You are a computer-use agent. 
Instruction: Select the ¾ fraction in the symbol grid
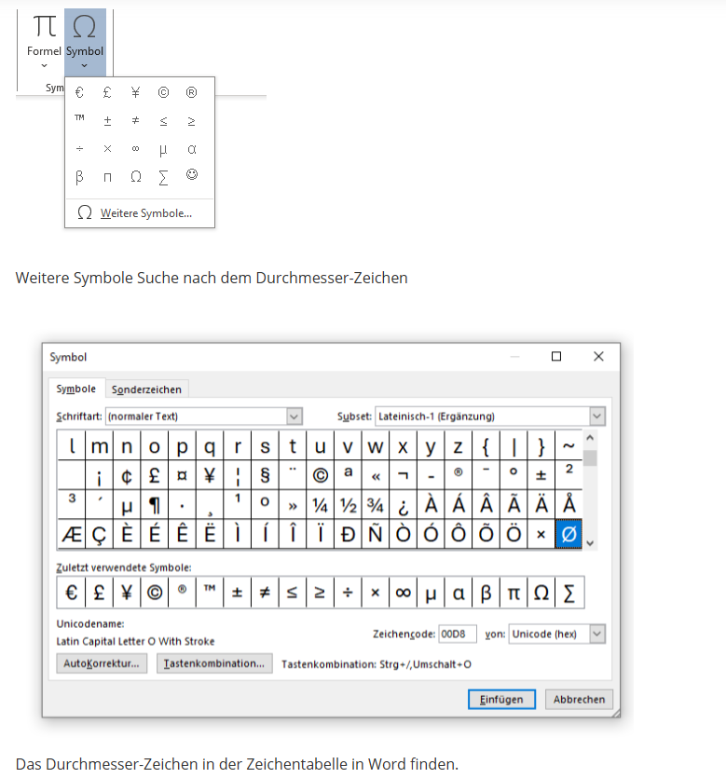(376, 505)
